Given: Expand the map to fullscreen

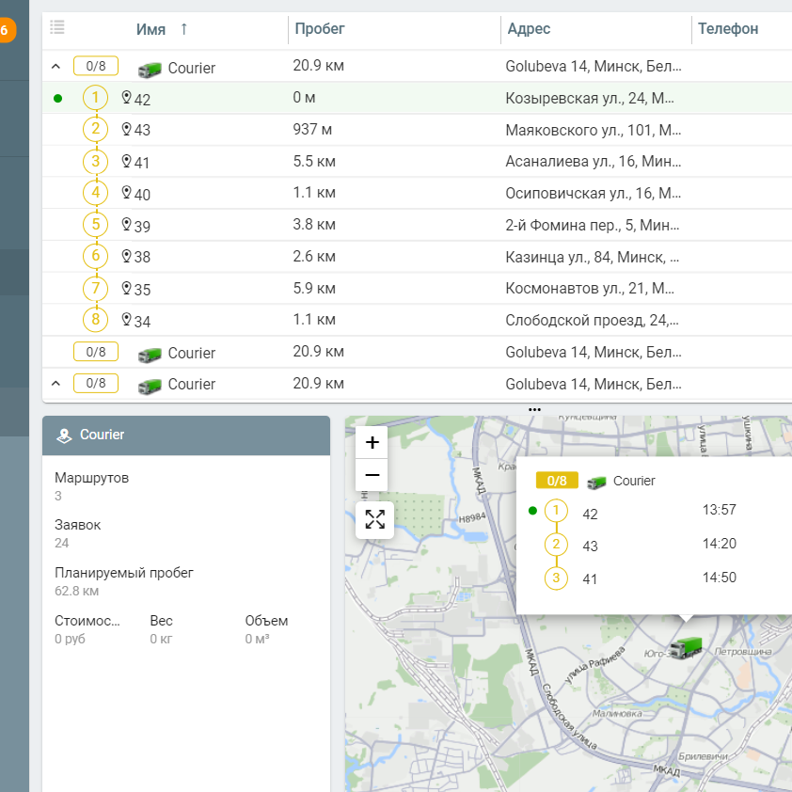Looking at the screenshot, I should point(374,518).
